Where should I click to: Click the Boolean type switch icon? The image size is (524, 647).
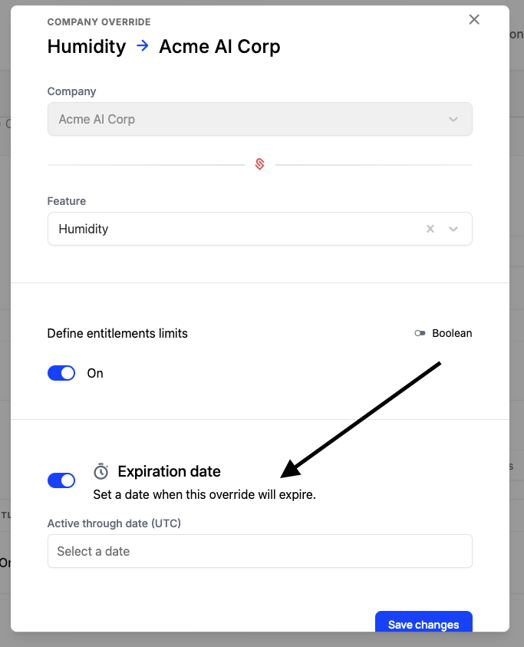click(x=420, y=333)
